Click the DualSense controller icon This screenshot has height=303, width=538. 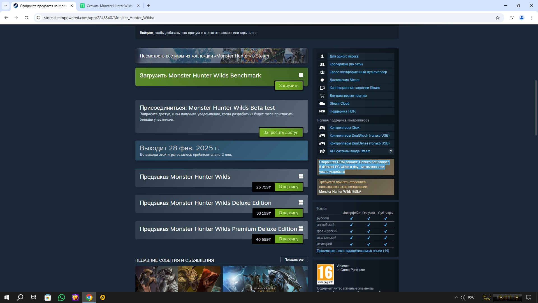pyautogui.click(x=322, y=143)
